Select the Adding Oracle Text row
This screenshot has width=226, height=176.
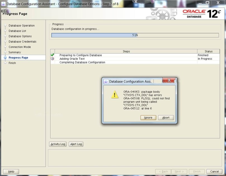[72, 59]
